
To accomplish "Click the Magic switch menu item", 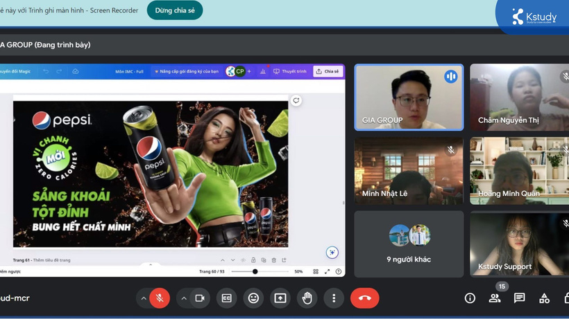I will pyautogui.click(x=15, y=71).
